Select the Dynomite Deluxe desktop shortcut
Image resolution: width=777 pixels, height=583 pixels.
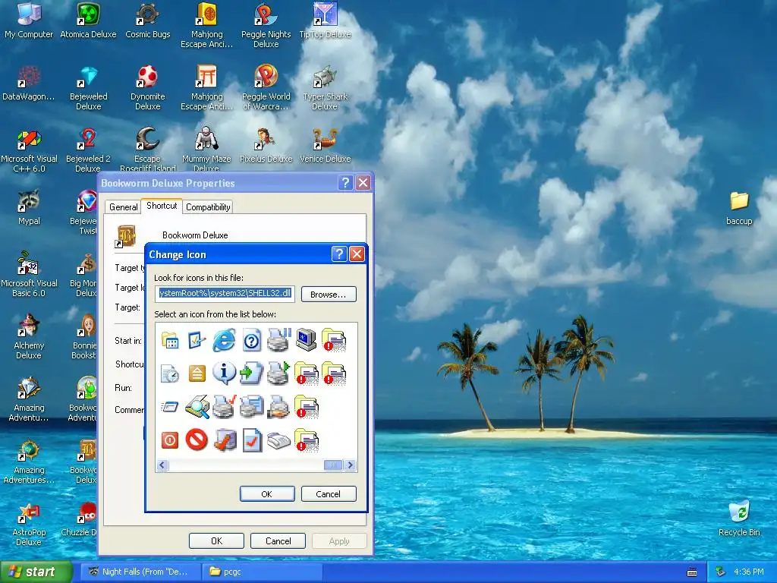[148, 88]
